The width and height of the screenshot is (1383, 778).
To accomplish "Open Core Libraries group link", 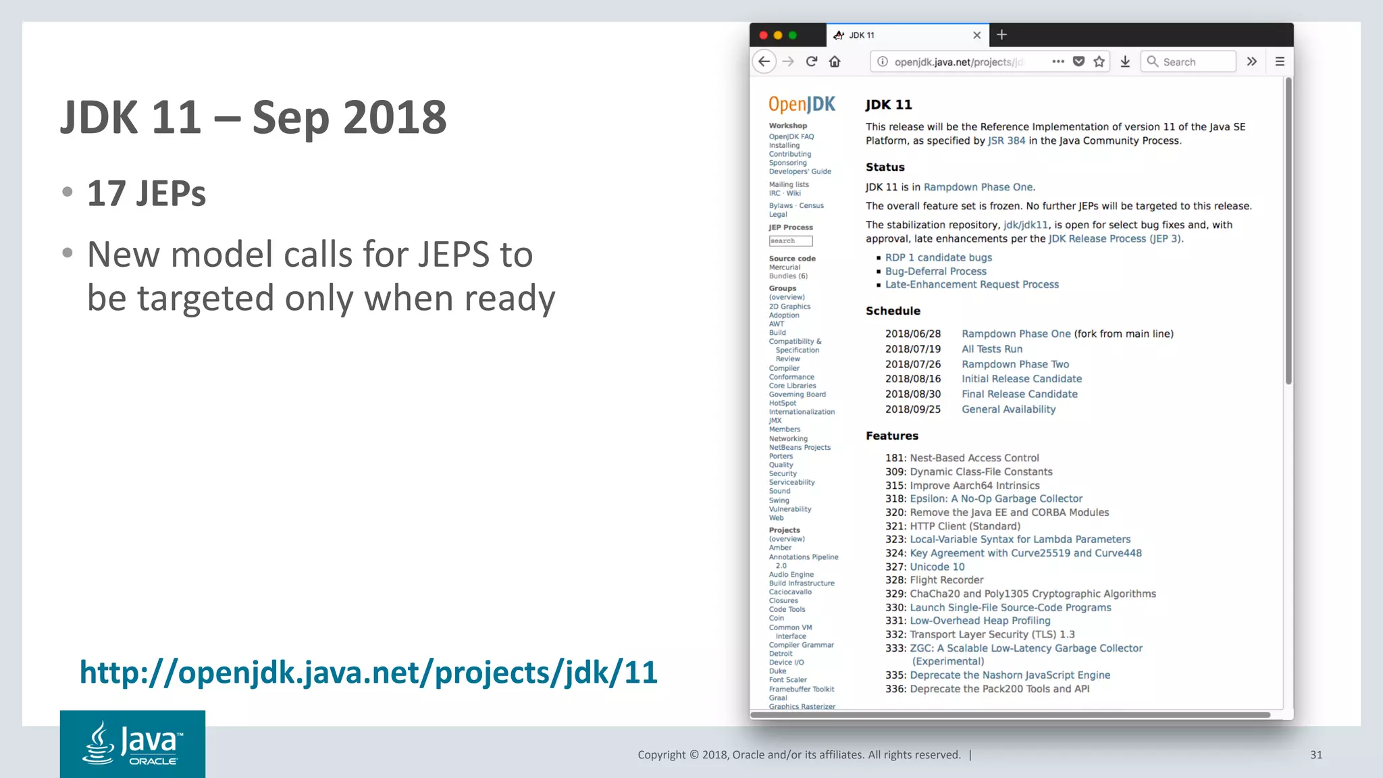I will pyautogui.click(x=792, y=386).
